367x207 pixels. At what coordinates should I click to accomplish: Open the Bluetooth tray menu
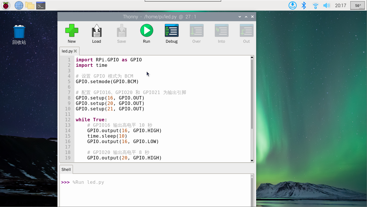(x=304, y=5)
